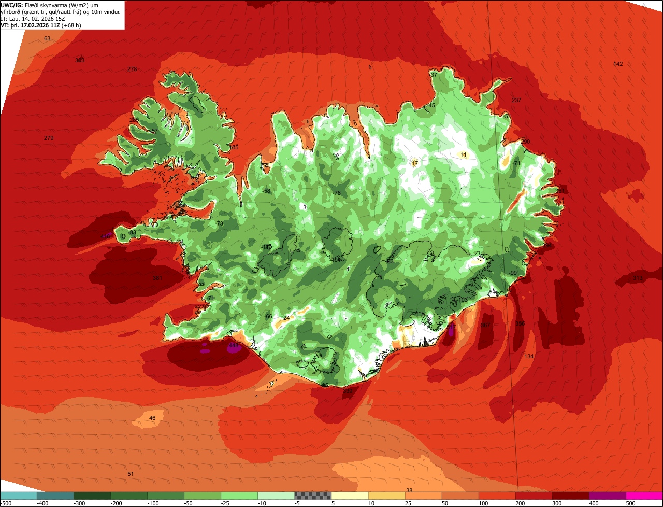Select the red-orange 100 to 200 swatch
This screenshot has width=663, height=507.
click(497, 496)
